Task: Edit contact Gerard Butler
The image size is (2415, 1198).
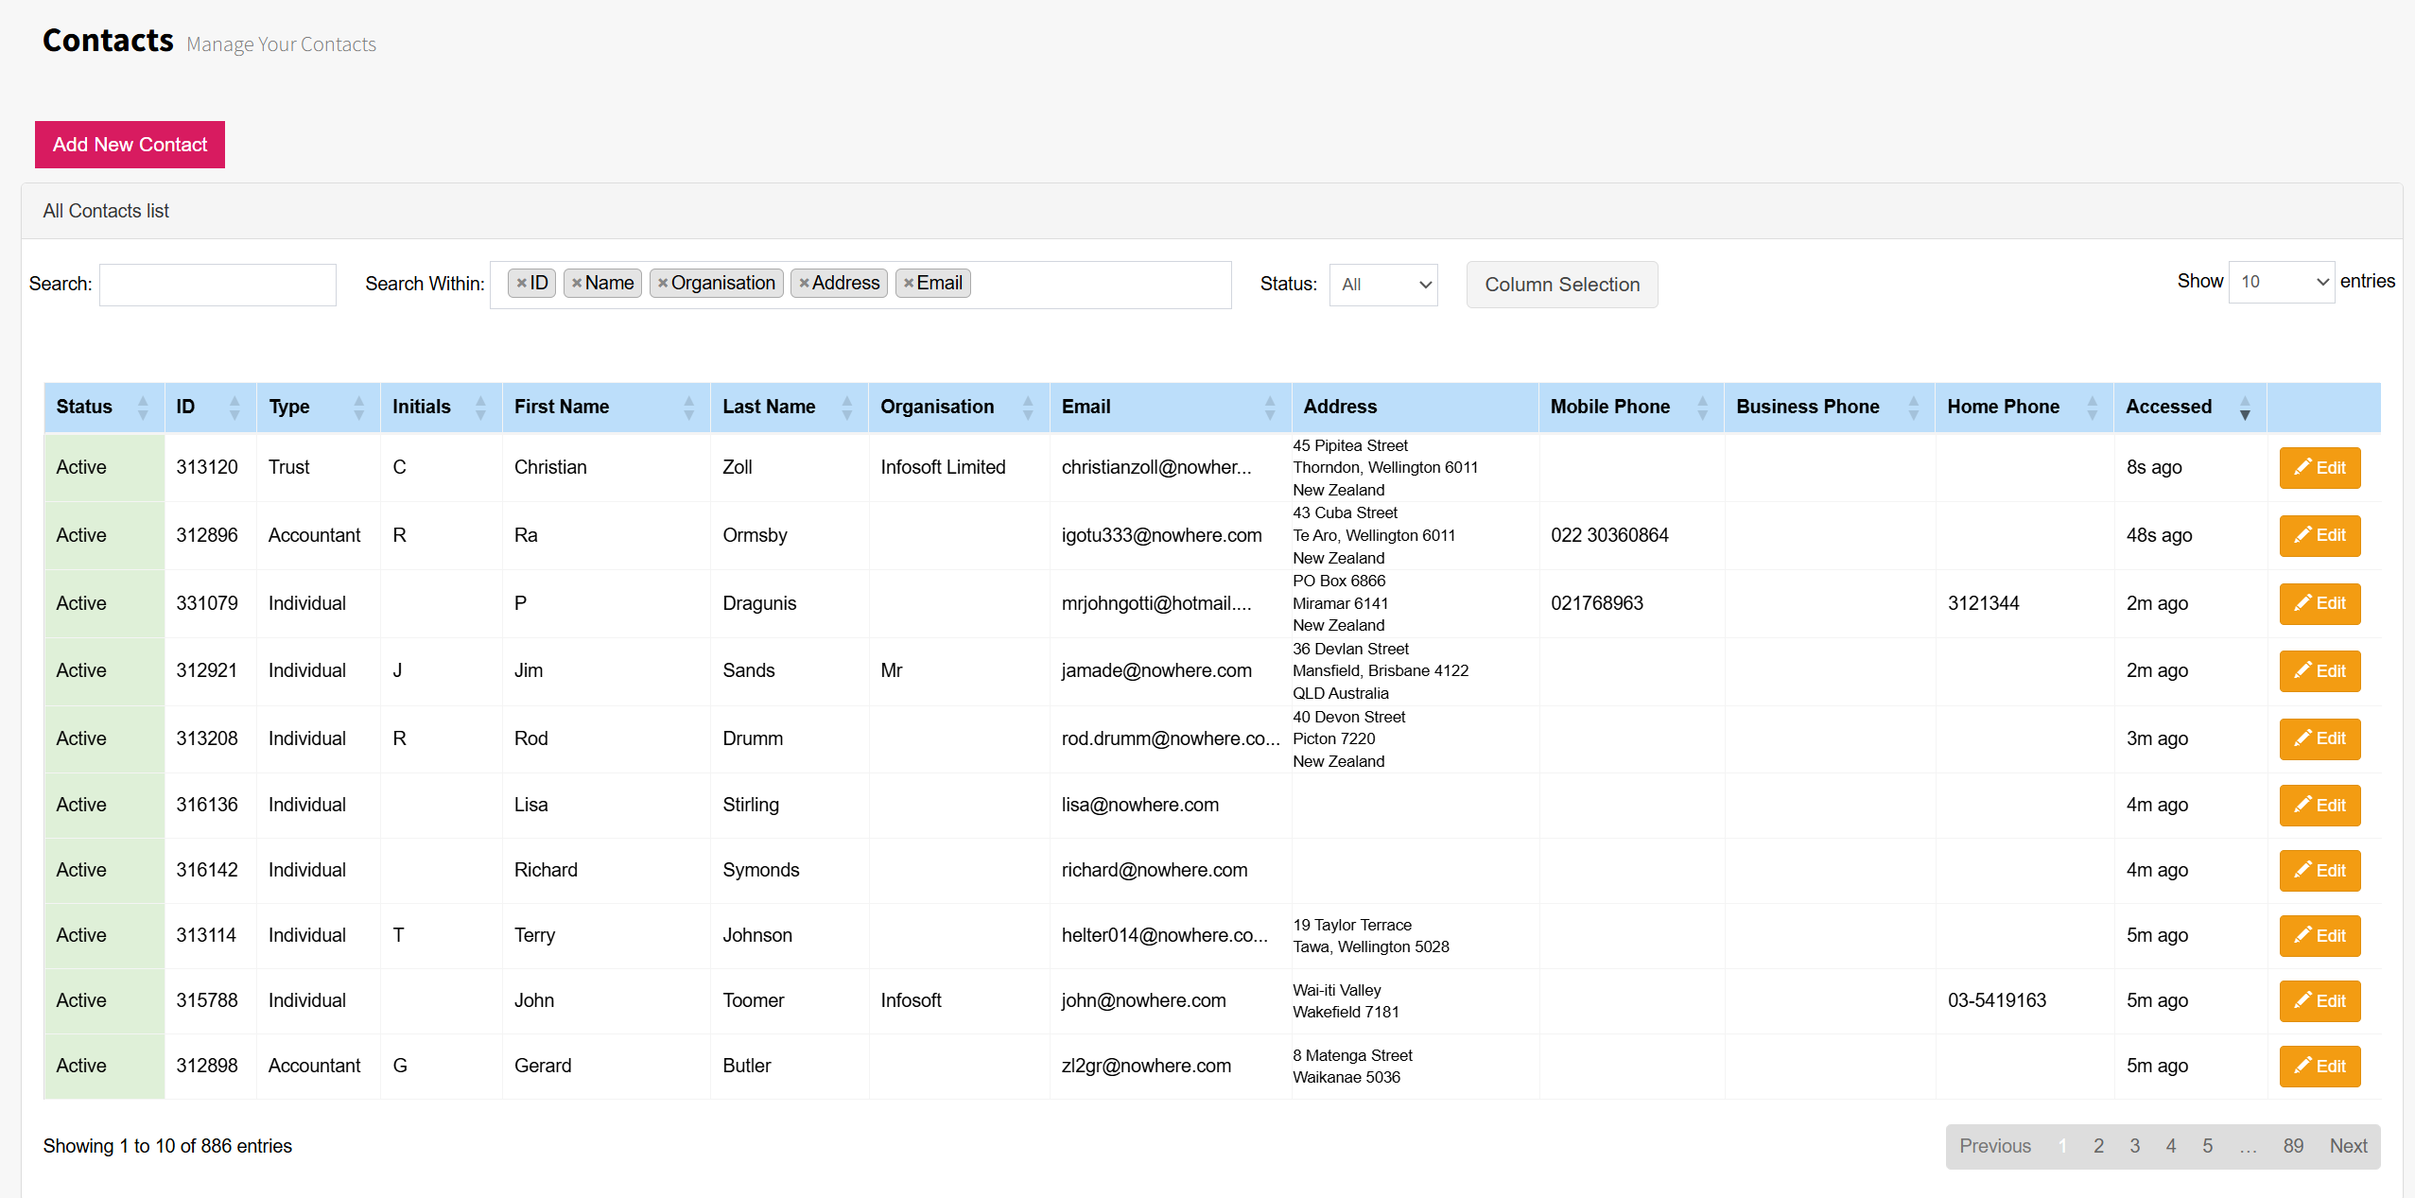Action: click(2319, 1067)
